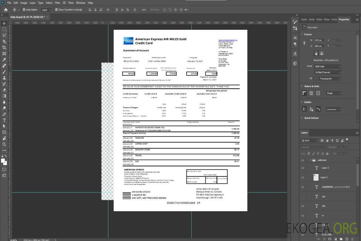The width and height of the screenshot is (361, 241).
Task: Toggle Show Transform Controls checkbox
Action: click(56, 10)
